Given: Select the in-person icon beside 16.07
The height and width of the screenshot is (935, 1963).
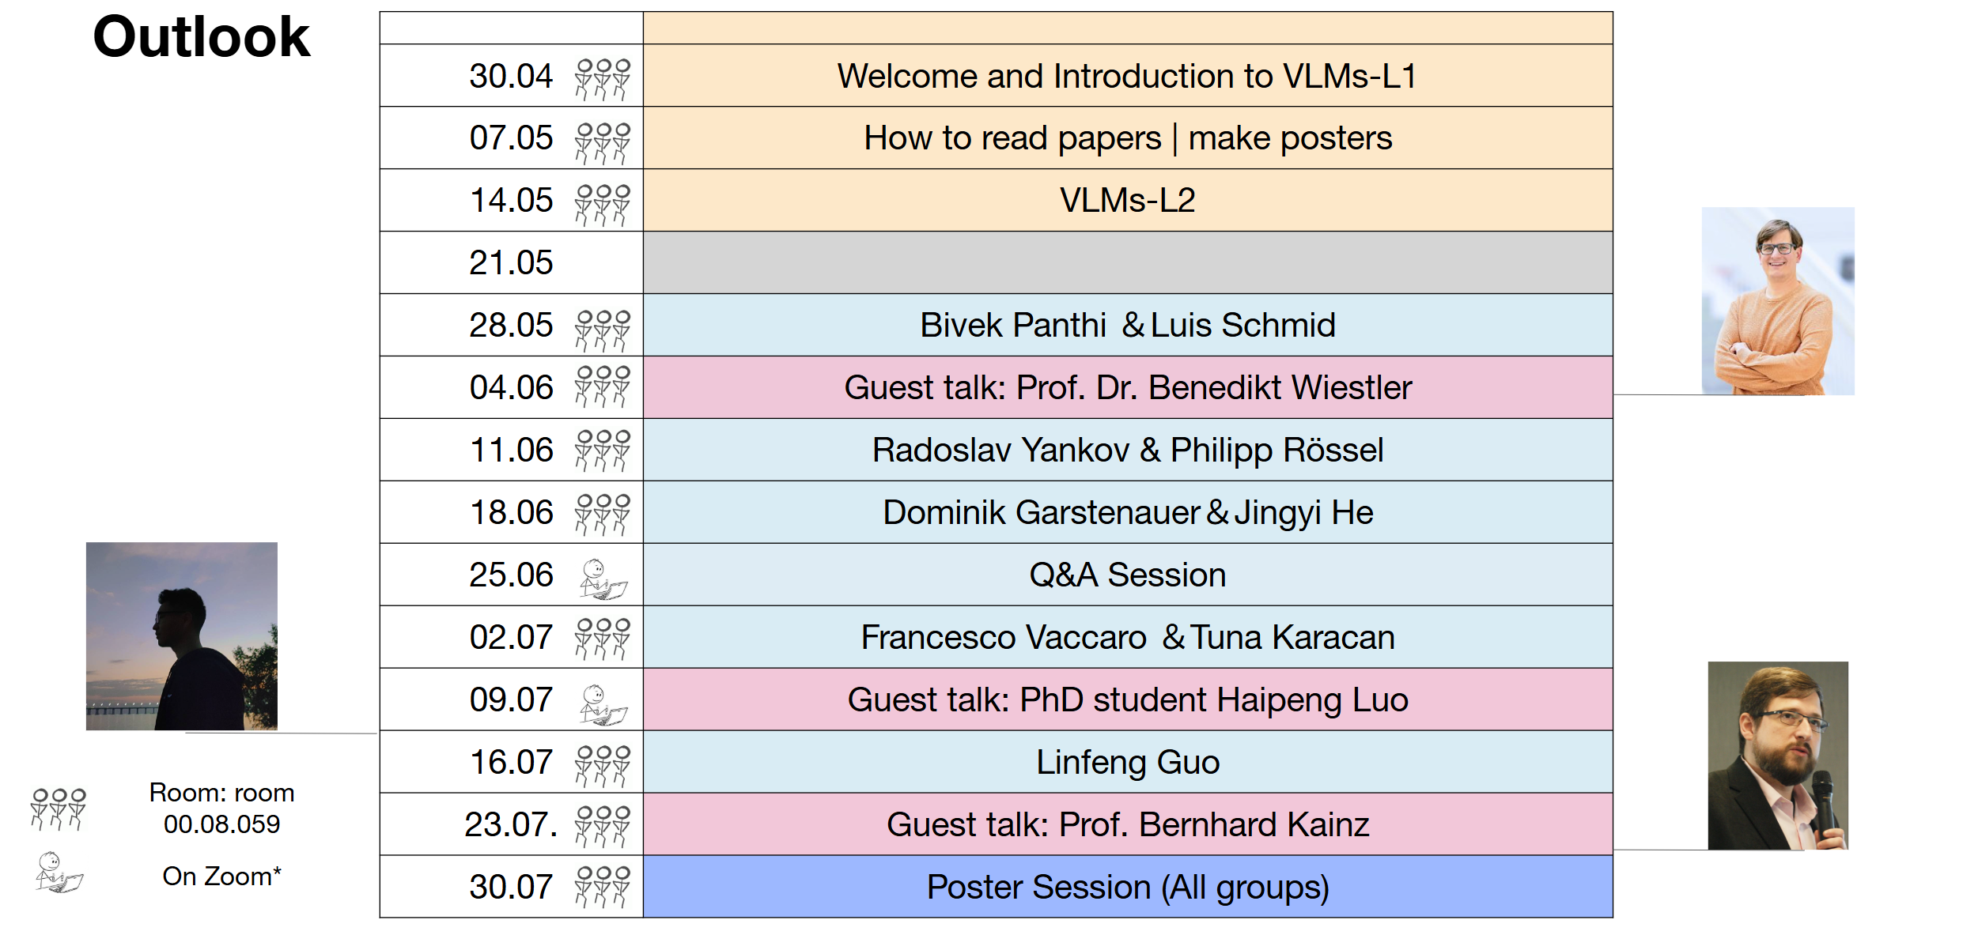Looking at the screenshot, I should (x=603, y=766).
